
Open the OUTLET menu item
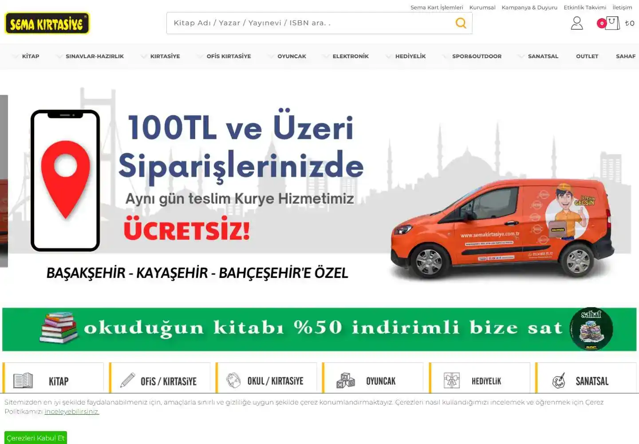(x=587, y=56)
